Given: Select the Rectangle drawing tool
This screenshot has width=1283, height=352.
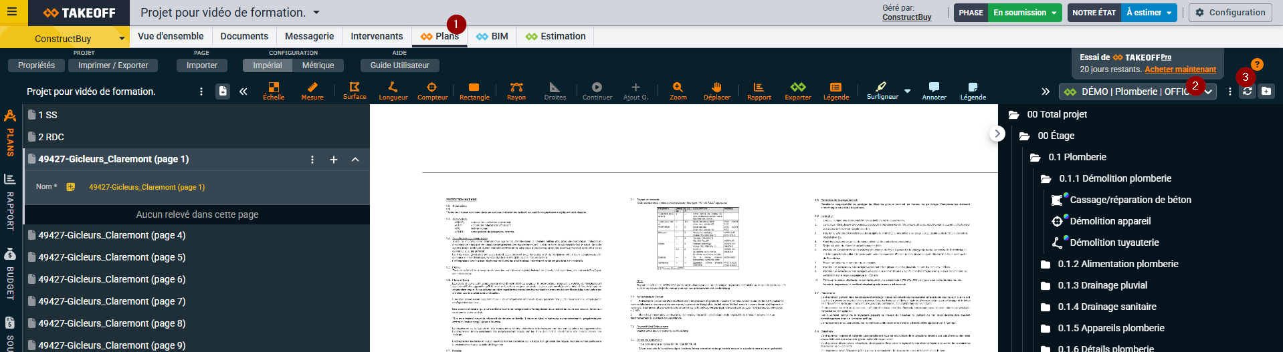Looking at the screenshot, I should click(x=474, y=91).
